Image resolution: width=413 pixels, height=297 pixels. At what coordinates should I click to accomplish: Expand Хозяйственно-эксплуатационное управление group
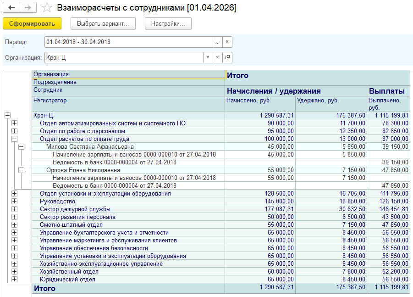(15, 264)
